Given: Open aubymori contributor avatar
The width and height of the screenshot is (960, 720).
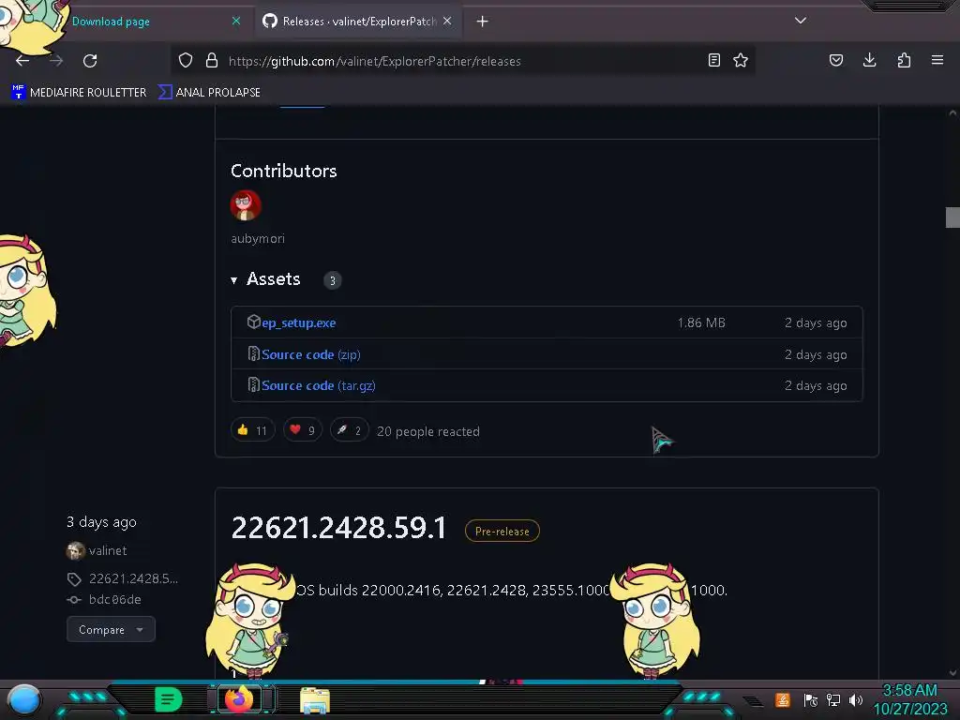Looking at the screenshot, I should tap(246, 205).
